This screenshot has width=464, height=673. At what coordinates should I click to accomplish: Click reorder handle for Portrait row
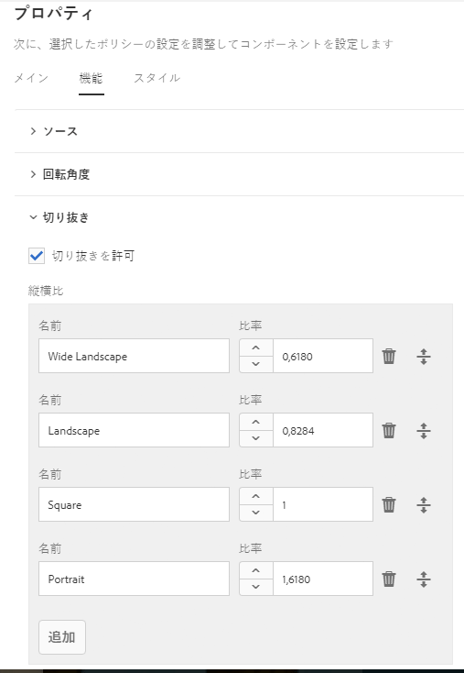(x=424, y=579)
